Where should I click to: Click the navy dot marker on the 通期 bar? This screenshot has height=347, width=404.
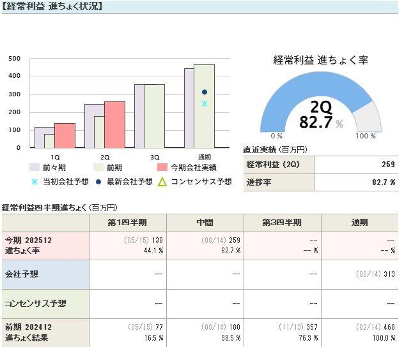[205, 92]
